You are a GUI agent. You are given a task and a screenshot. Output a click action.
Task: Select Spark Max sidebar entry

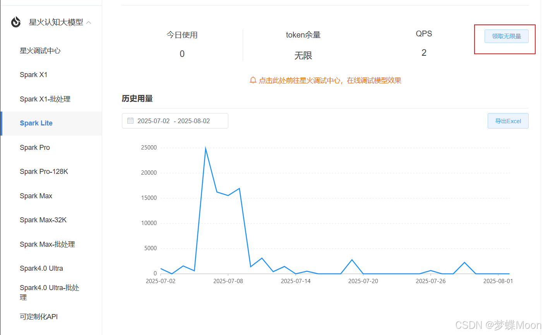36,196
